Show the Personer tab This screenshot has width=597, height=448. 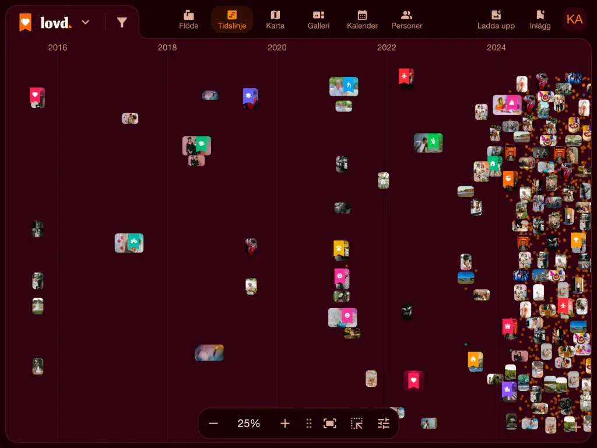pyautogui.click(x=406, y=20)
